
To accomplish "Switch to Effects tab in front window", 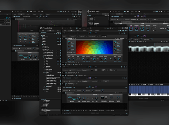I will (78, 31).
